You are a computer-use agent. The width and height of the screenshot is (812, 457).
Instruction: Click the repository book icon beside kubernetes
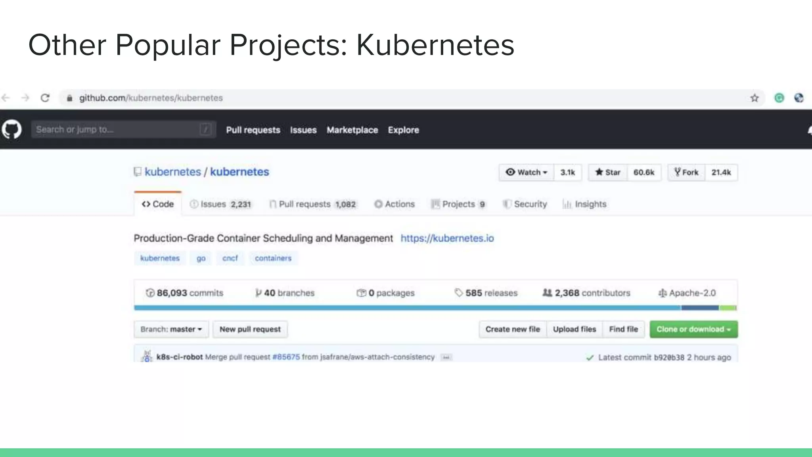point(137,172)
